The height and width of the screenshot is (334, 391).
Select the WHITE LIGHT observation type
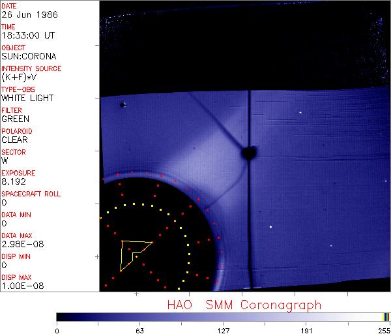27,98
